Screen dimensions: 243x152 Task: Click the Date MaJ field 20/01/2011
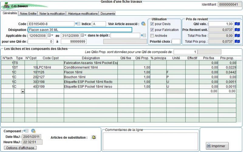(32, 137)
